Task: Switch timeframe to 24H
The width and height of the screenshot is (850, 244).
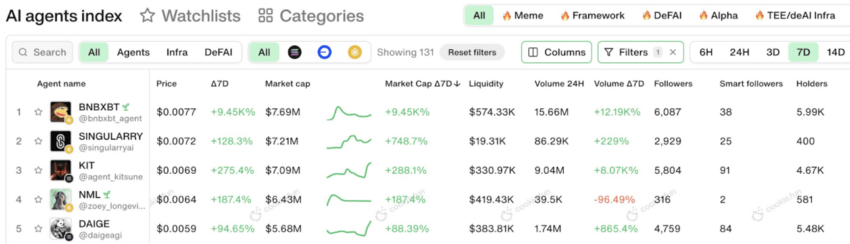Action: pos(740,52)
